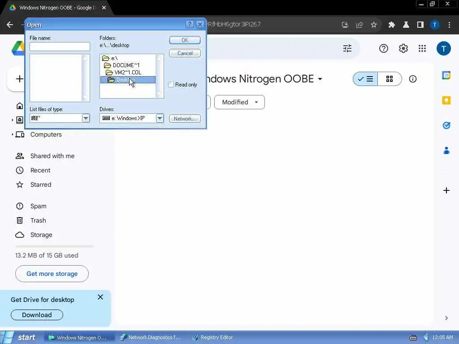Open Google Calendar side panel icon

(446, 75)
